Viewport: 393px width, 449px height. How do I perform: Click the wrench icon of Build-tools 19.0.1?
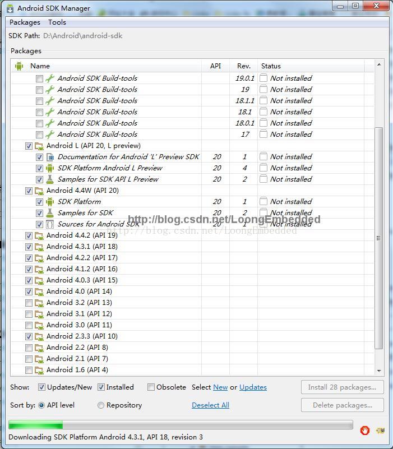pyautogui.click(x=50, y=78)
